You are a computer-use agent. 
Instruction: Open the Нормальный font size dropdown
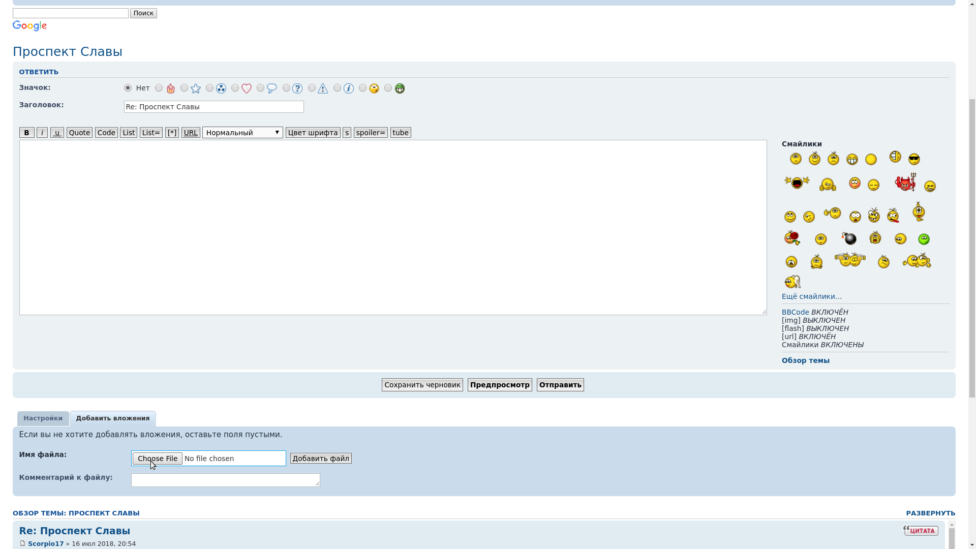click(242, 133)
